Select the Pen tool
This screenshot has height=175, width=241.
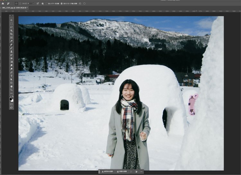point(11,72)
